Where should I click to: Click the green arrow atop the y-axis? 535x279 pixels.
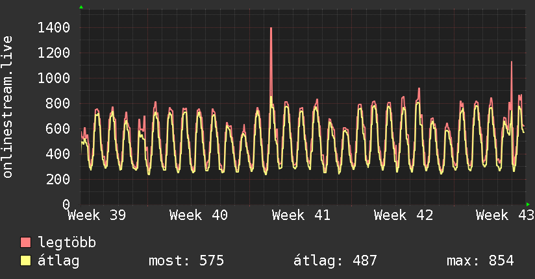pyautogui.click(x=81, y=7)
